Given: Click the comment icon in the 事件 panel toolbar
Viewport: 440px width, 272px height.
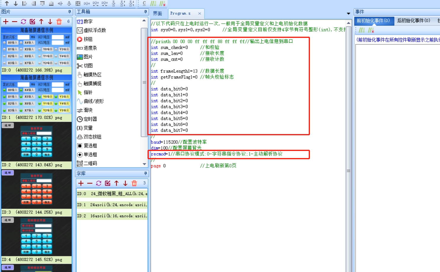Looking at the screenshot, I should pyautogui.click(x=362, y=30).
